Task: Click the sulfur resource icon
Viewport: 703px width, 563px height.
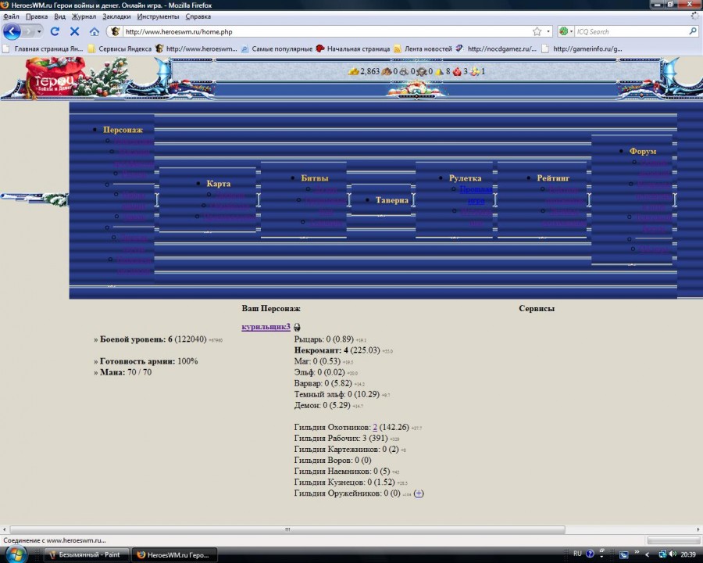Action: point(439,71)
